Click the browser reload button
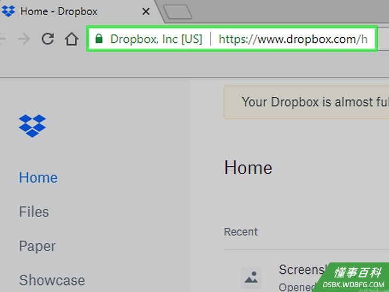The image size is (389, 292). tap(48, 39)
